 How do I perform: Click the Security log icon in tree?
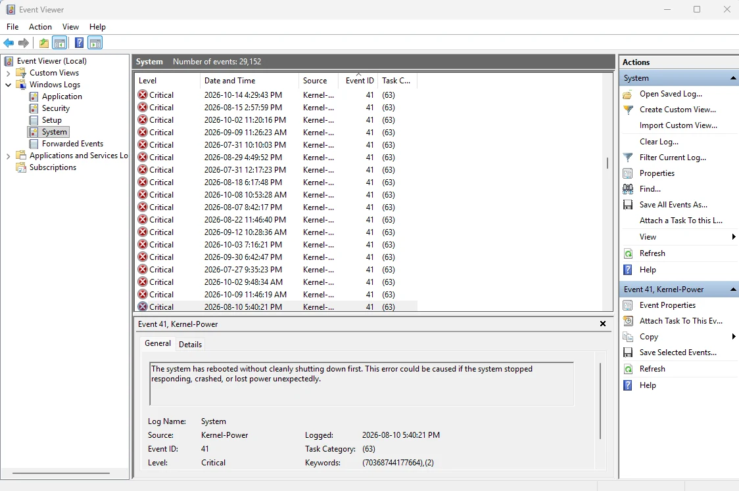pyautogui.click(x=34, y=108)
